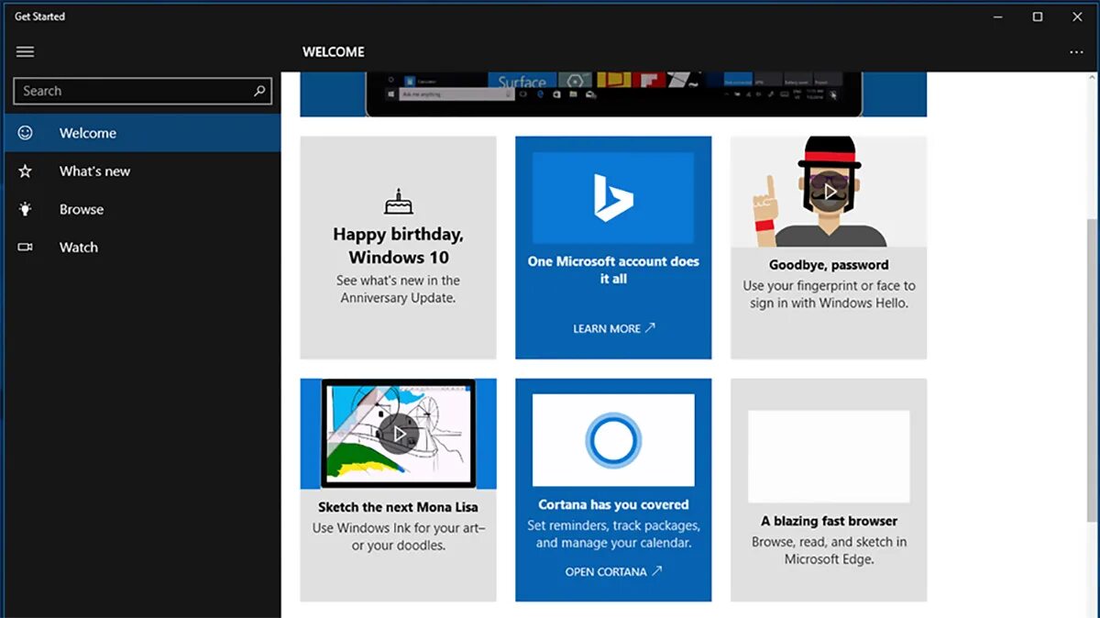1100x618 pixels.
Task: Select What's new in the sidebar
Action: [140, 171]
